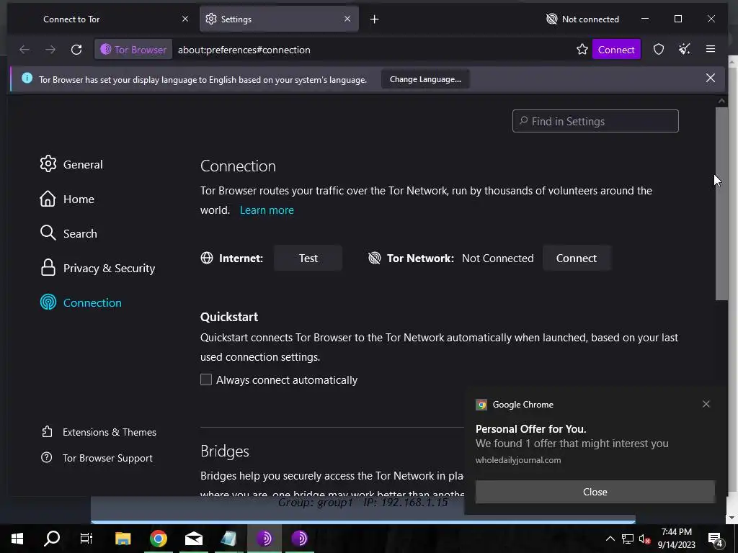
Task: Open taskbar search
Action: pos(52,538)
